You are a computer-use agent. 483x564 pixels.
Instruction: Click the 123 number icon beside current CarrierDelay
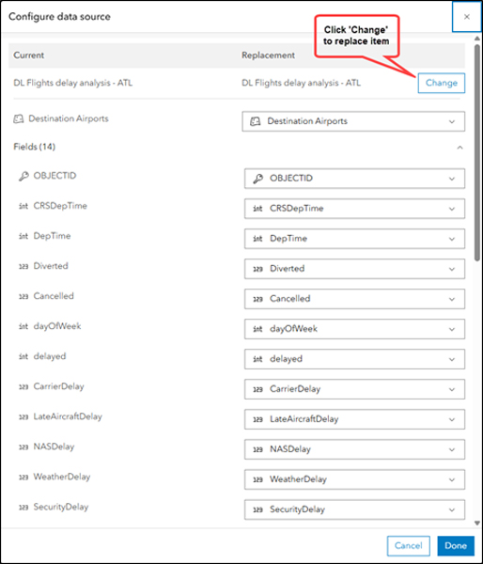[23, 387]
